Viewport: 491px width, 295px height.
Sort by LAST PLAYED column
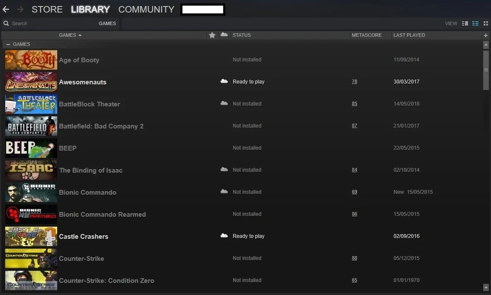[x=409, y=35]
